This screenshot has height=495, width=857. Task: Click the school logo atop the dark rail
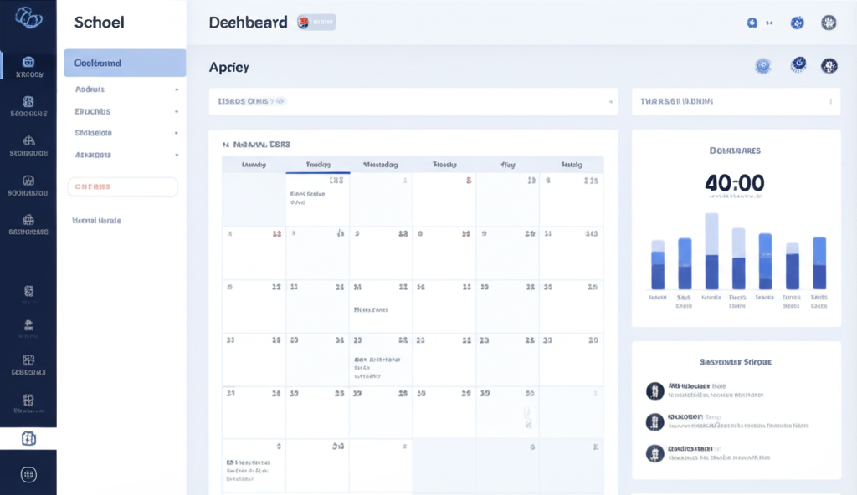[x=28, y=18]
